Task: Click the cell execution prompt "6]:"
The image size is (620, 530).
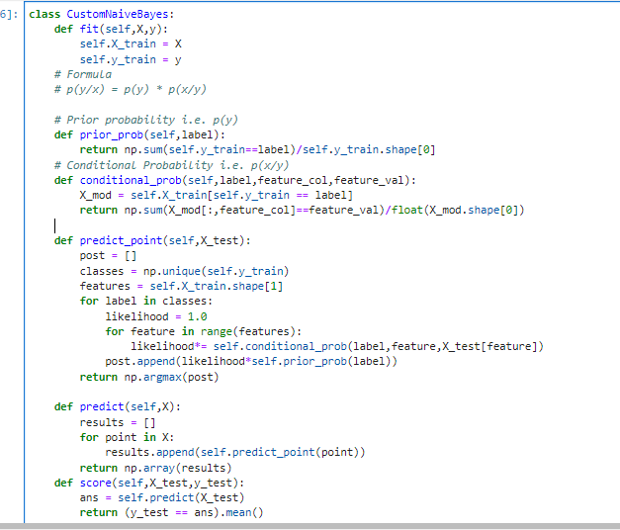Action: [9, 14]
